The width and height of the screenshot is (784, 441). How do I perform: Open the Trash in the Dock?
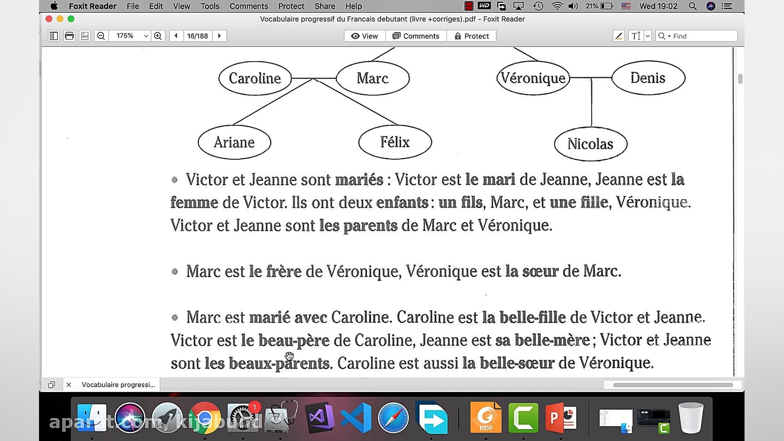point(691,418)
